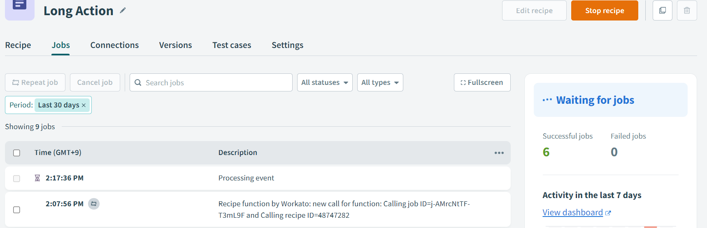Viewport: 707px width, 228px height.
Task: Select the 2:07:56 PM job checkbox
Action: click(x=16, y=210)
